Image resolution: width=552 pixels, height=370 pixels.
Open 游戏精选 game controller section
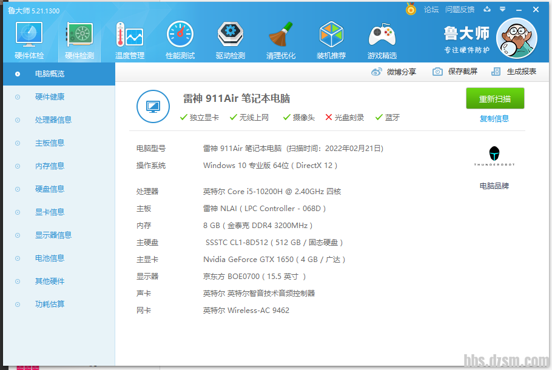[382, 41]
